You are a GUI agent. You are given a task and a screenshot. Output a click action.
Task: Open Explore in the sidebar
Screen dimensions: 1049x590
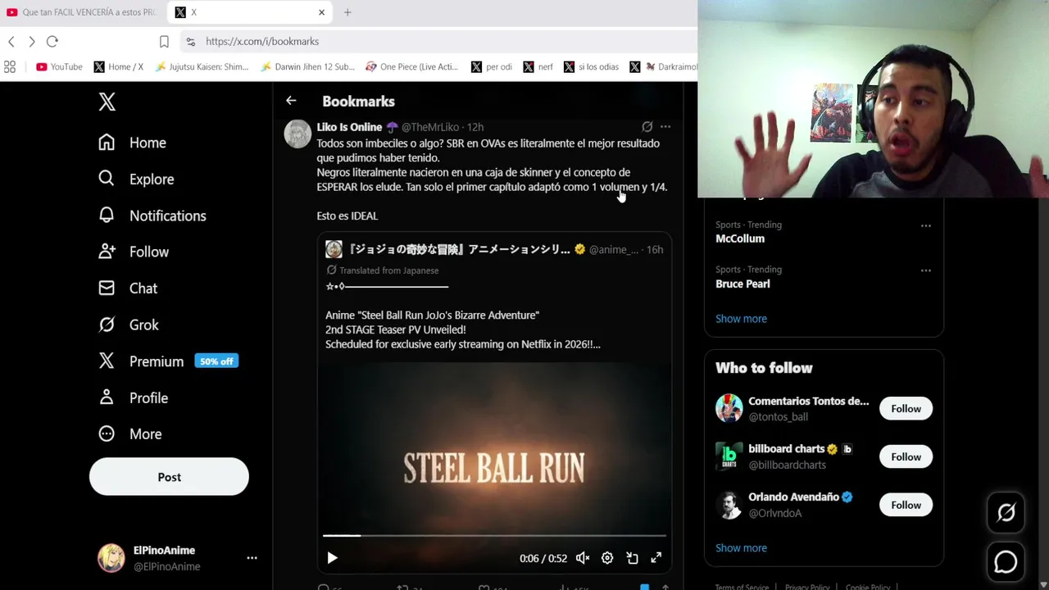[x=136, y=179]
